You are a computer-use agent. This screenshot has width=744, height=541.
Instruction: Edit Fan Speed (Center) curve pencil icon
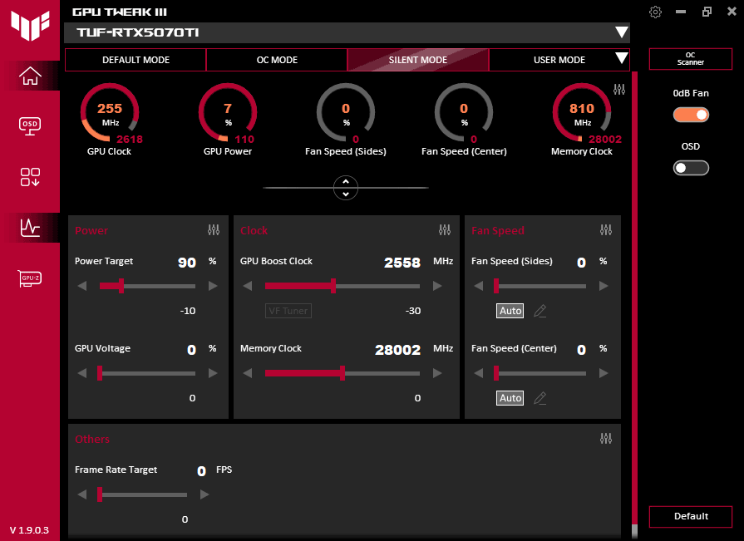540,398
